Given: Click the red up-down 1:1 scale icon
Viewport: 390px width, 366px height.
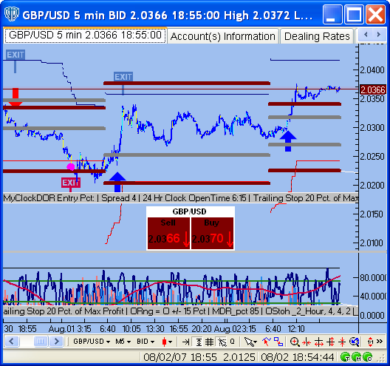Looking at the screenshot, I should pyautogui.click(x=370, y=342).
